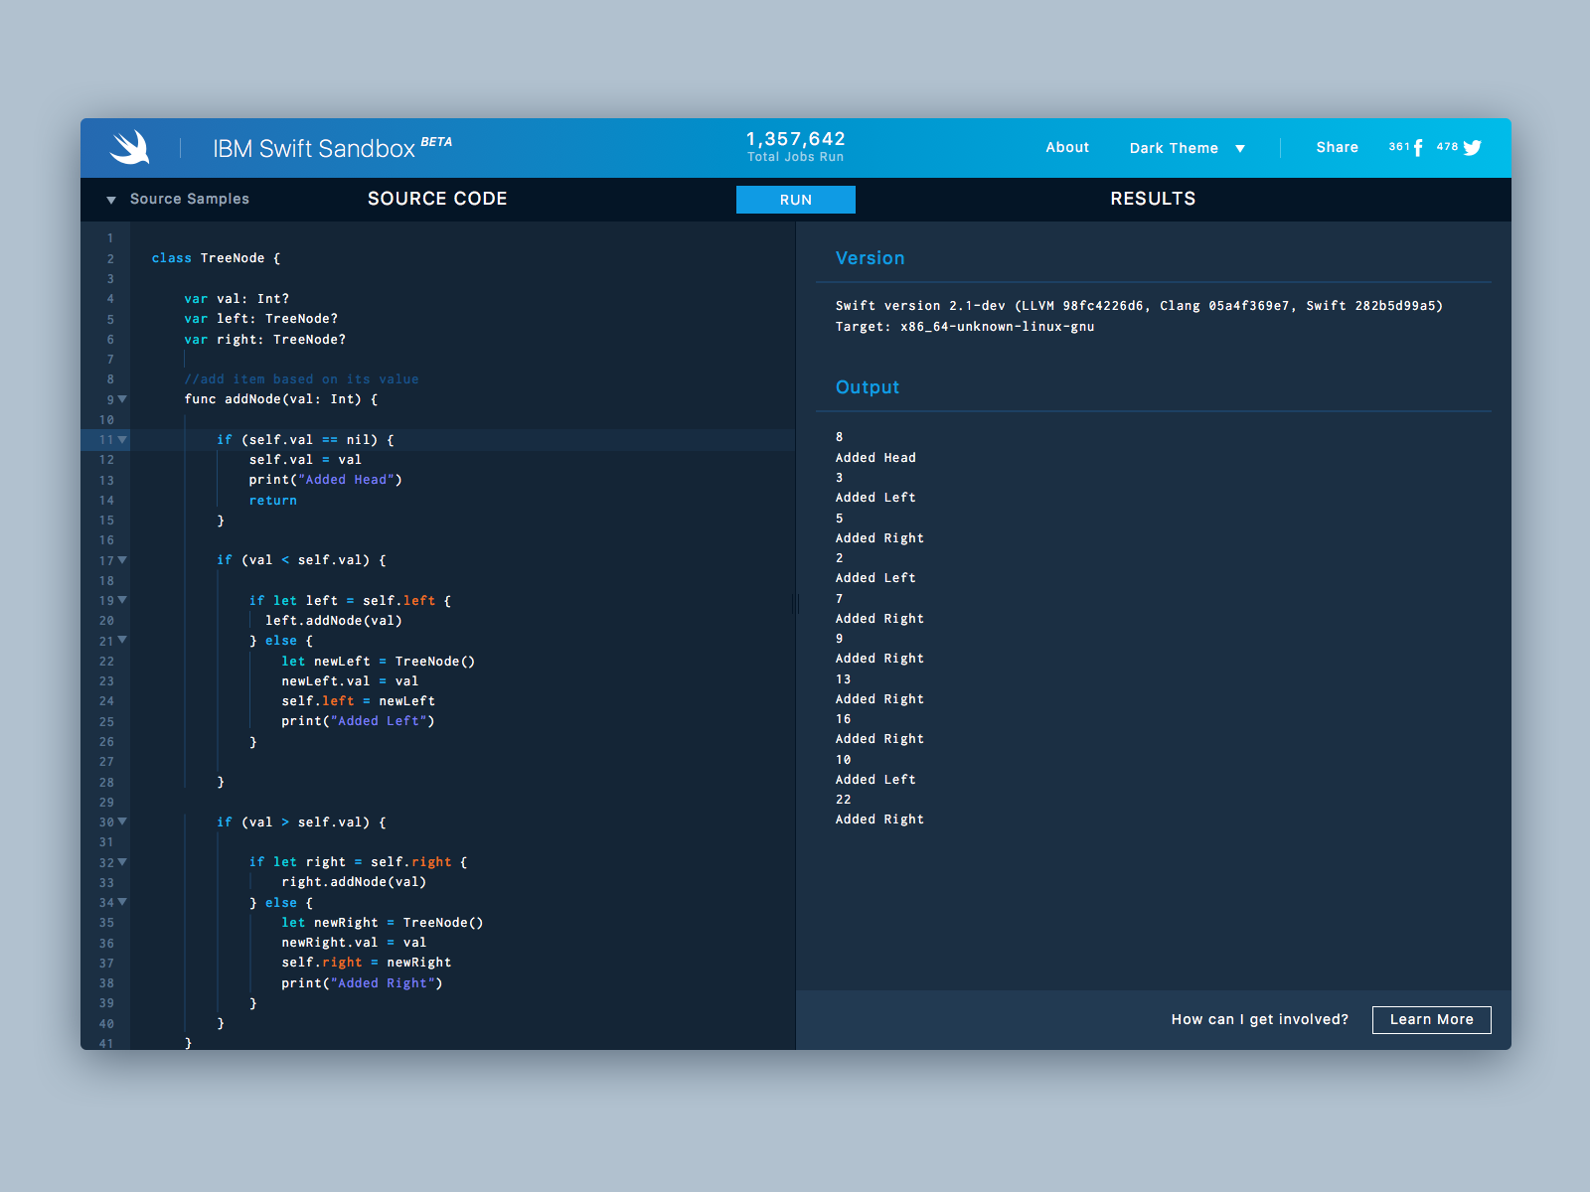Run the code with RUN button
The width and height of the screenshot is (1590, 1192).
pos(796,200)
